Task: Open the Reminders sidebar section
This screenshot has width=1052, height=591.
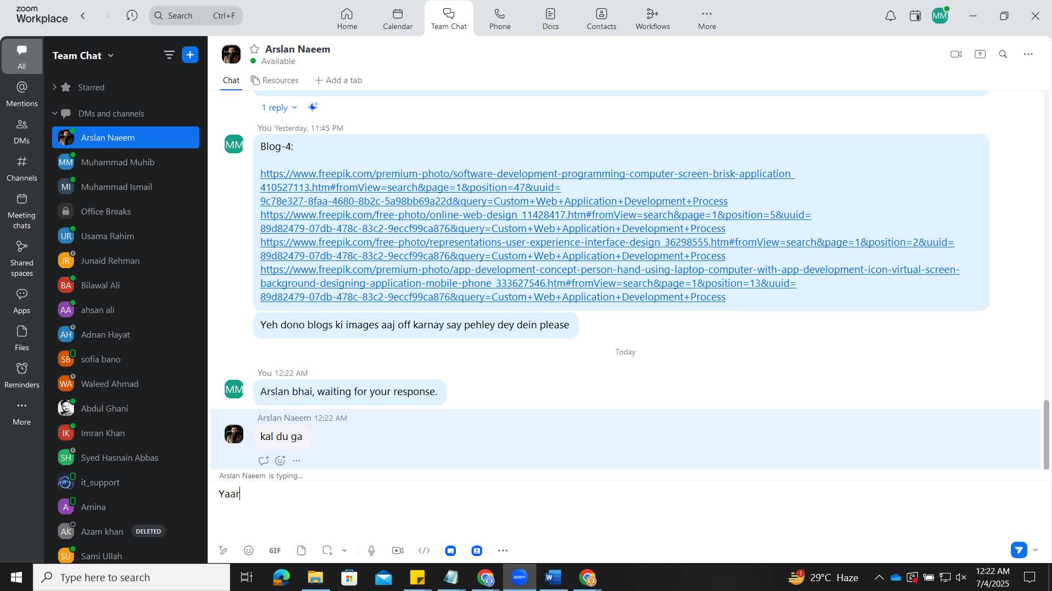Action: coord(22,375)
